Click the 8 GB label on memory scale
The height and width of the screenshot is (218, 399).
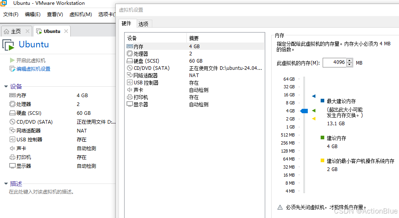click(x=290, y=103)
